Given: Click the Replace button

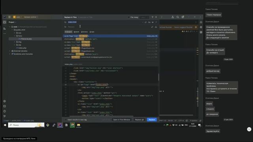Looking at the screenshot, I should click(x=152, y=120).
